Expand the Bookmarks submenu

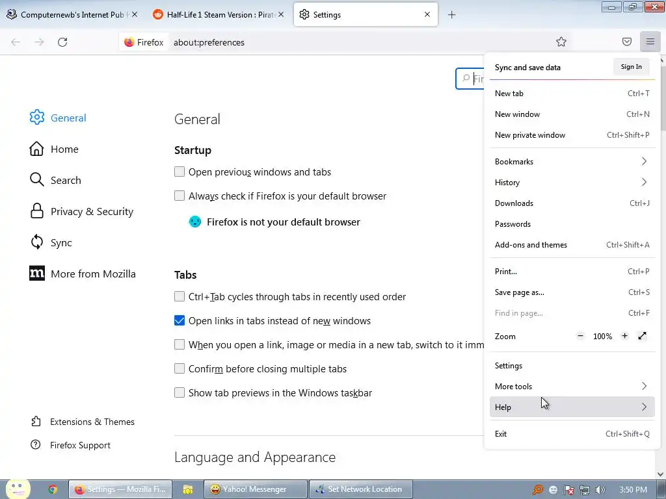[572, 161]
